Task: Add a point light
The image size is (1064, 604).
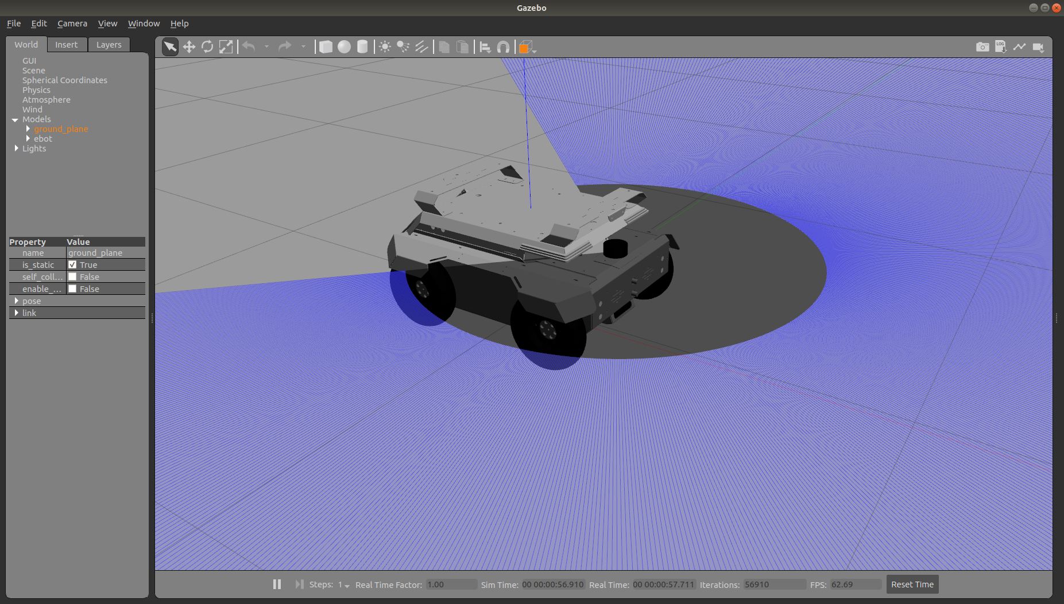Action: tap(385, 46)
